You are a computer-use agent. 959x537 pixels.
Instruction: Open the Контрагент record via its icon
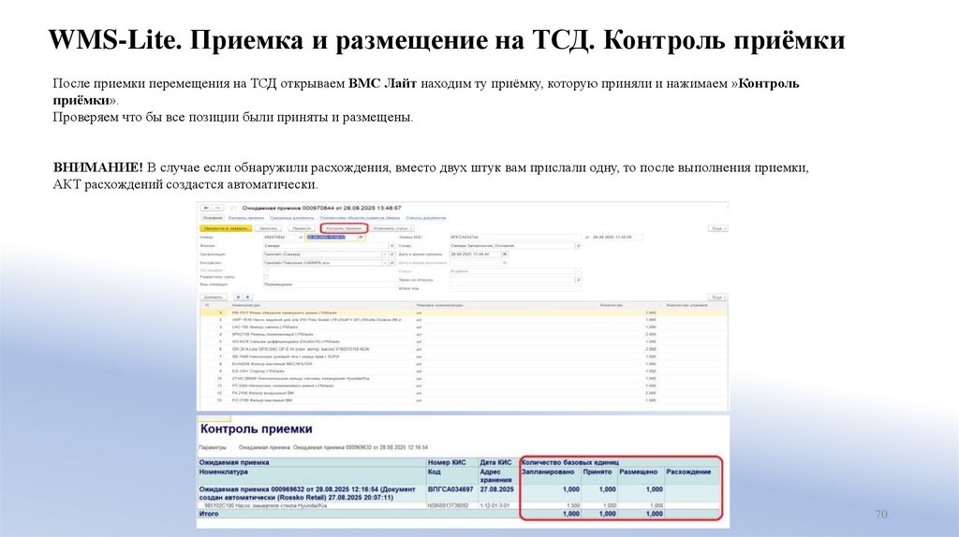click(x=392, y=263)
